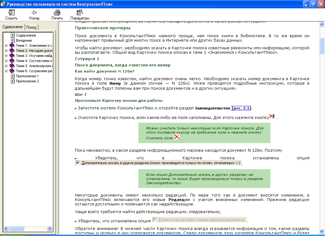The height and width of the screenshot is (236, 325).
Task: Click the content pane scroll up arrow
Action: point(322,24)
